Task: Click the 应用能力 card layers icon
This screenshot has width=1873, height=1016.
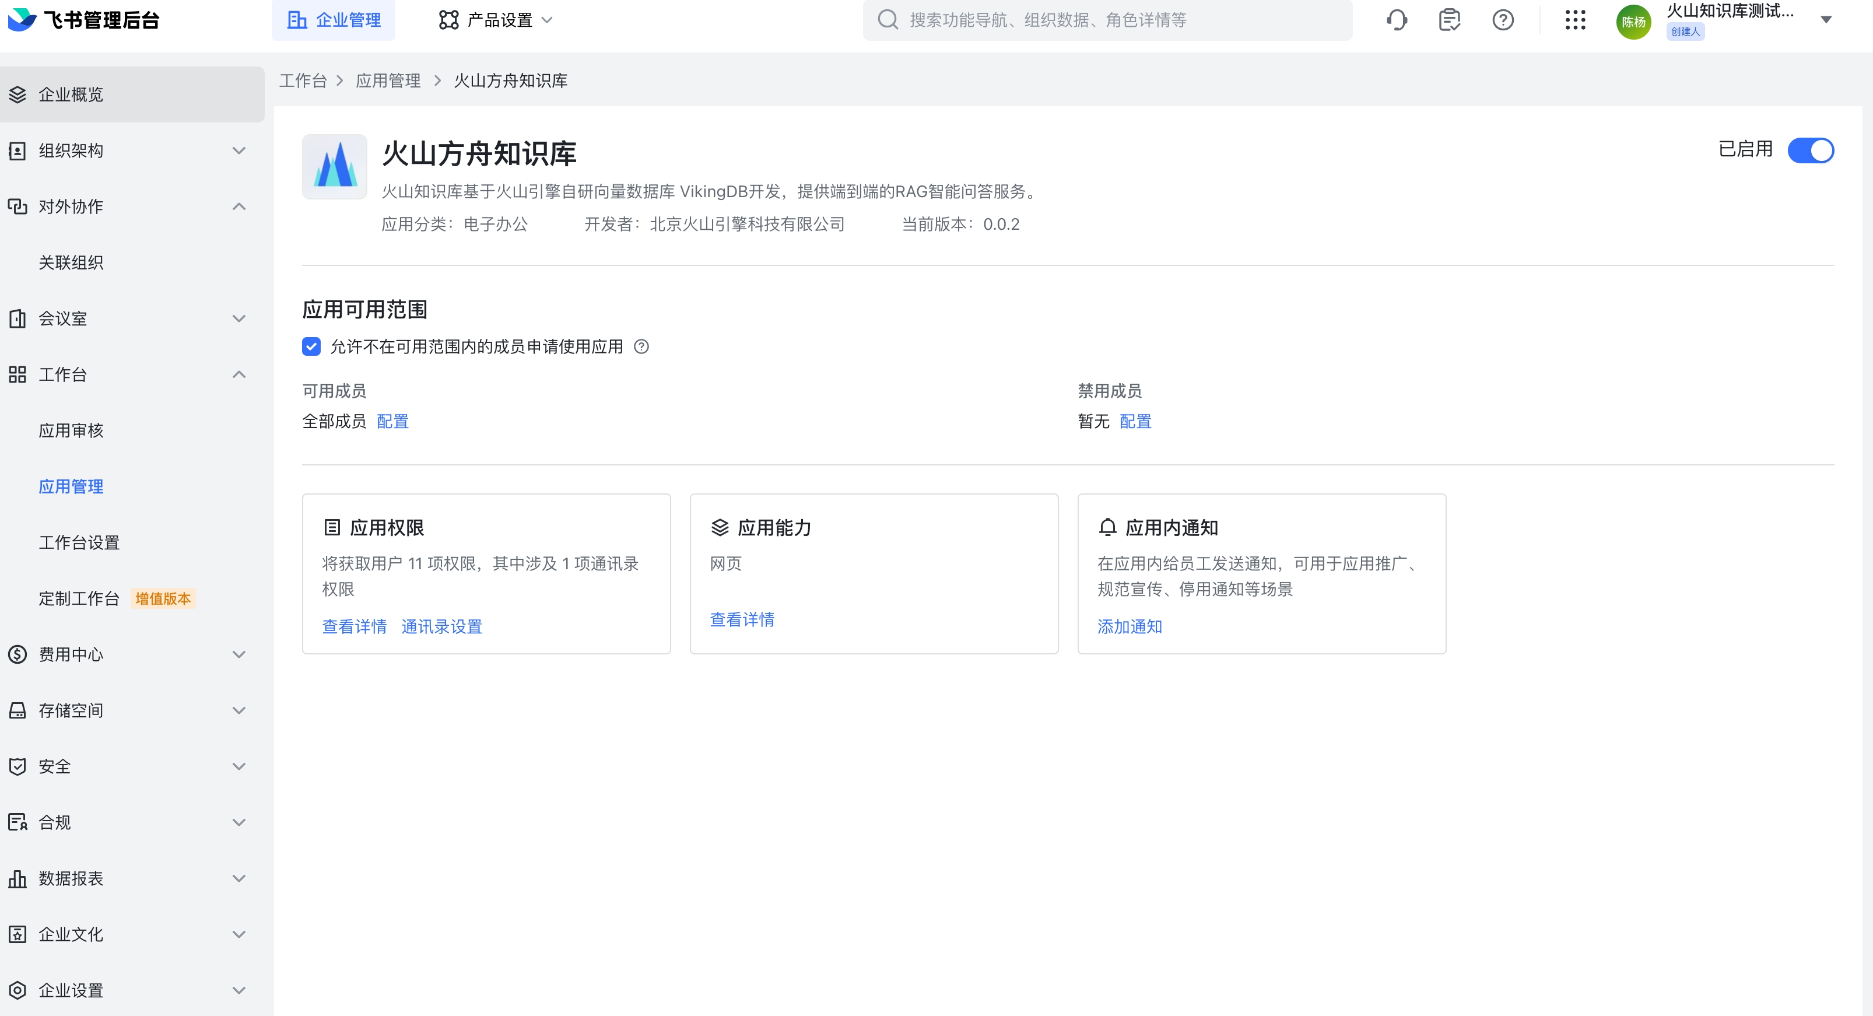Action: 720,527
